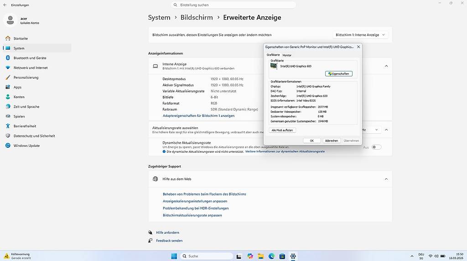Open Microsoft Store from the taskbar
Image resolution: width=467 pixels, height=261 pixels.
coord(282,256)
